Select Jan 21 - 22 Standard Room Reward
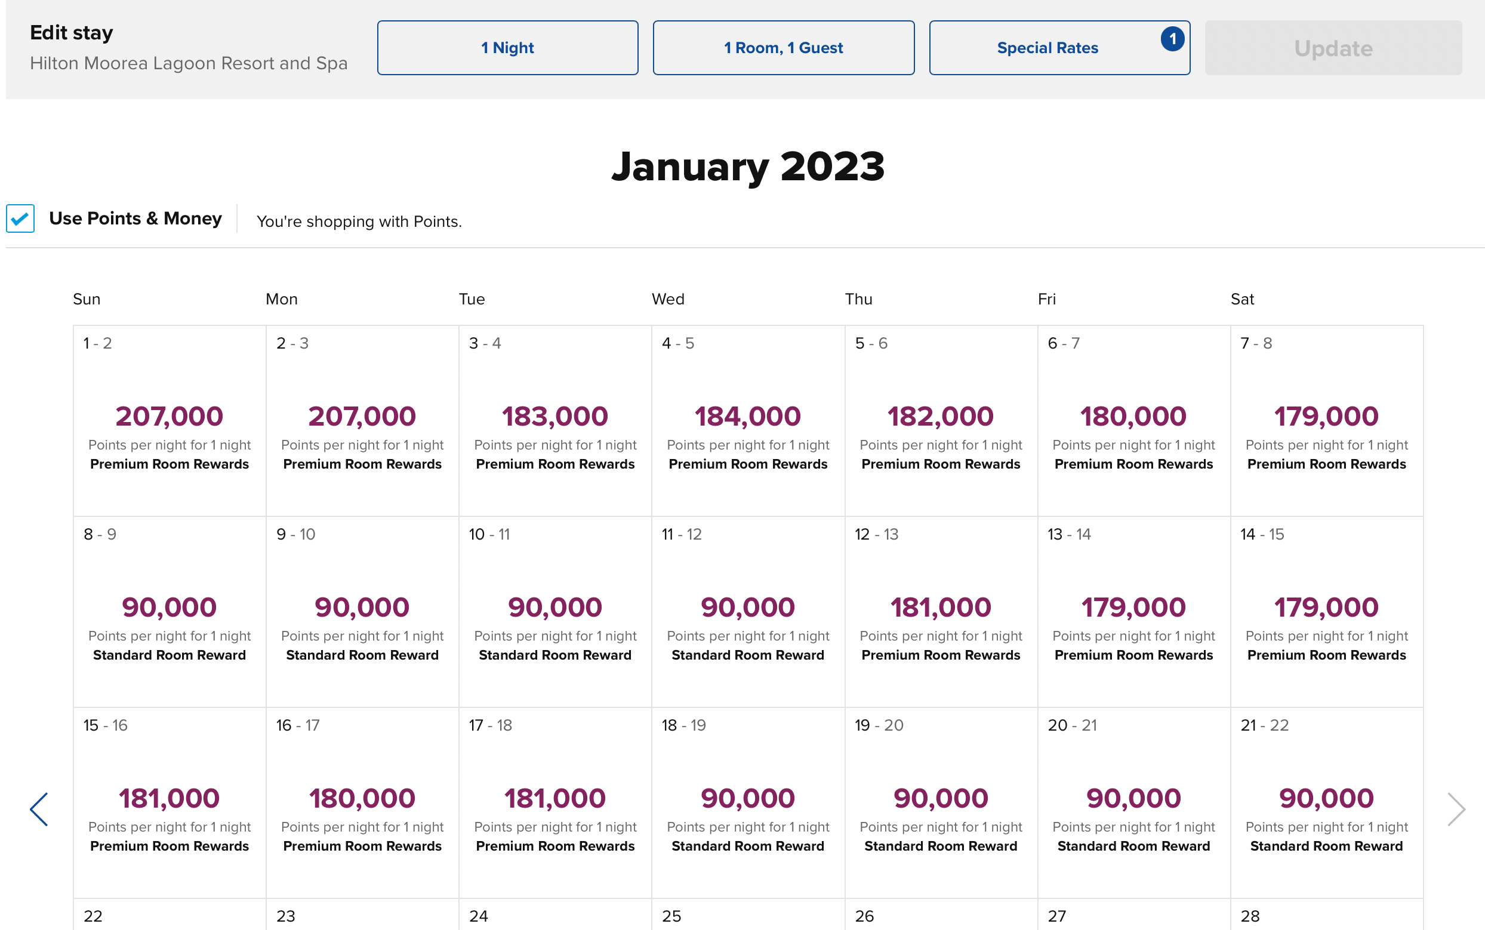 click(1327, 803)
